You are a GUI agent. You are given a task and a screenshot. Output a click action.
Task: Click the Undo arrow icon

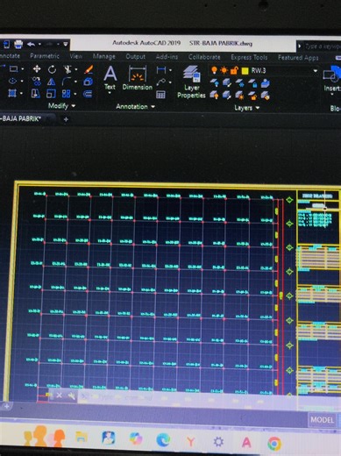point(32,45)
